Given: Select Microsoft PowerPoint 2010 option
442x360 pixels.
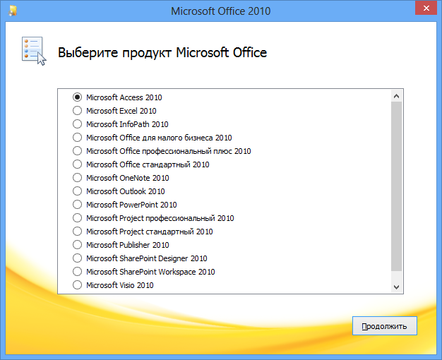Looking at the screenshot, I should pos(78,205).
